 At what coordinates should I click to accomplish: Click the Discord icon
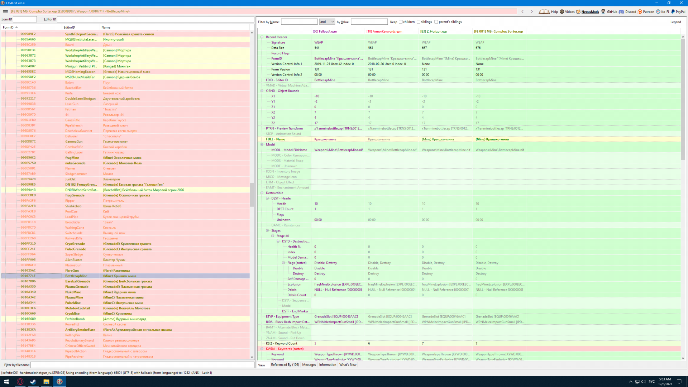pos(621,11)
